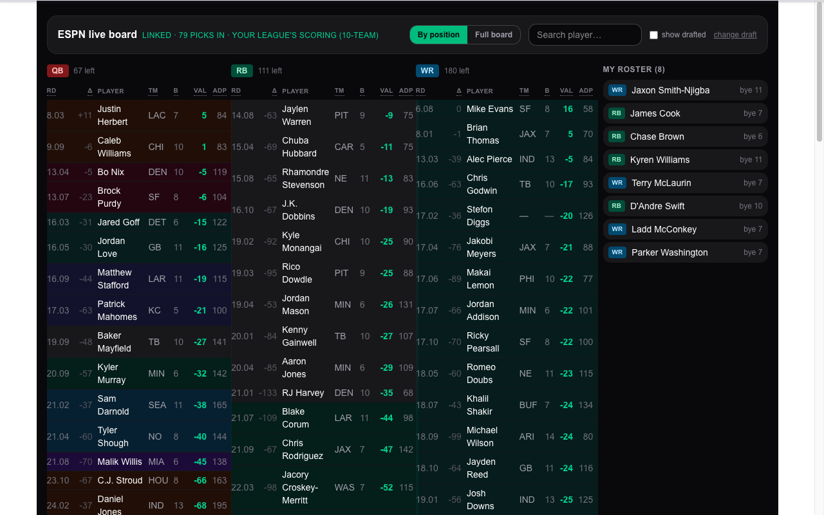
Task: Select Patrick Mahomes row
Action: pos(139,310)
